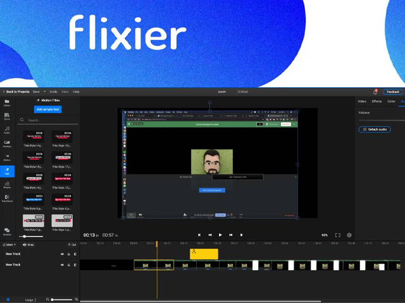Click the timeline zoom slider
This screenshot has width=405, height=303.
point(62,300)
